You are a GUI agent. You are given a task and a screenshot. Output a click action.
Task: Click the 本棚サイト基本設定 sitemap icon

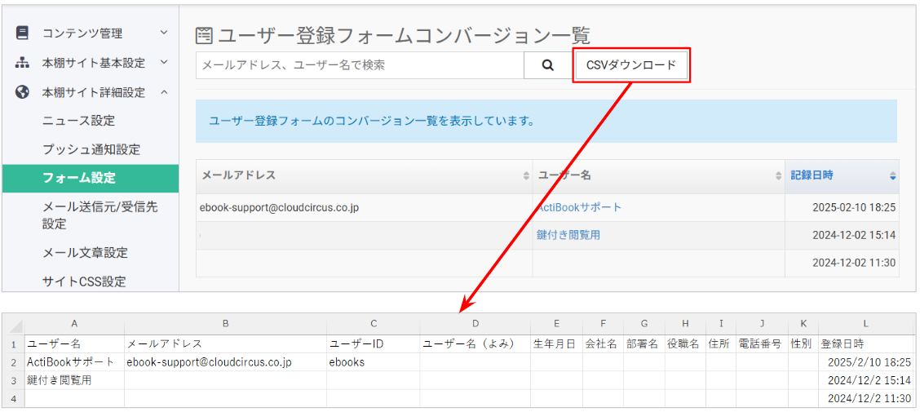click(22, 62)
